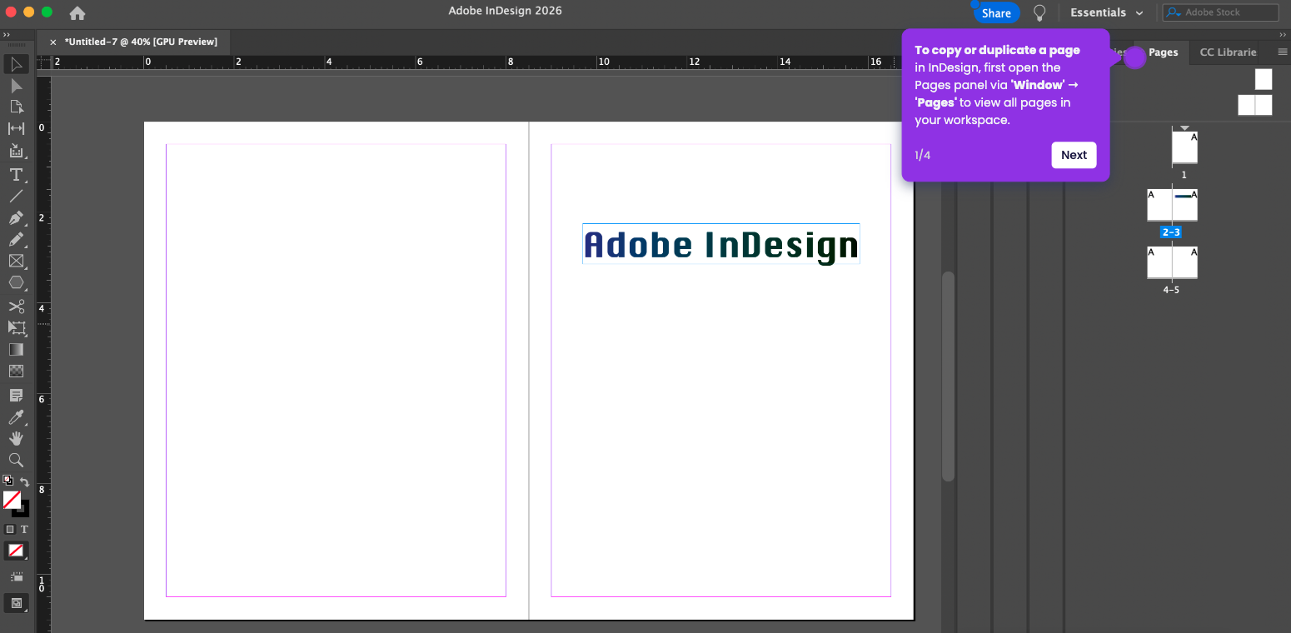Select the 4-5 spread thumbnail
The width and height of the screenshot is (1291, 633).
pos(1172,262)
